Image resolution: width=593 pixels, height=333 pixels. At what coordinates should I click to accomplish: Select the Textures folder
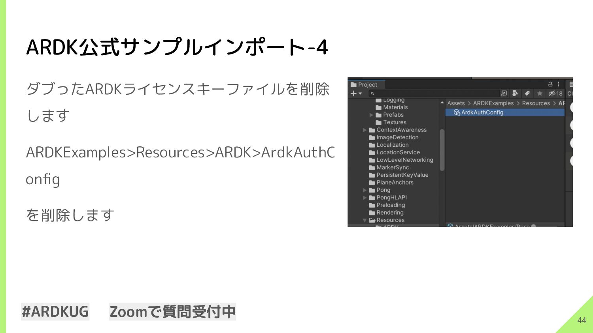click(x=391, y=122)
